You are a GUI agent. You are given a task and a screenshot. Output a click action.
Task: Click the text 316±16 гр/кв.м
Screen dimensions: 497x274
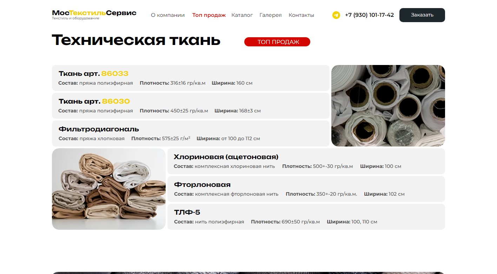coord(188,83)
